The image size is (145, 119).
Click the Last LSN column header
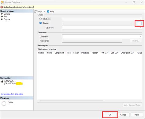[x=114, y=53]
